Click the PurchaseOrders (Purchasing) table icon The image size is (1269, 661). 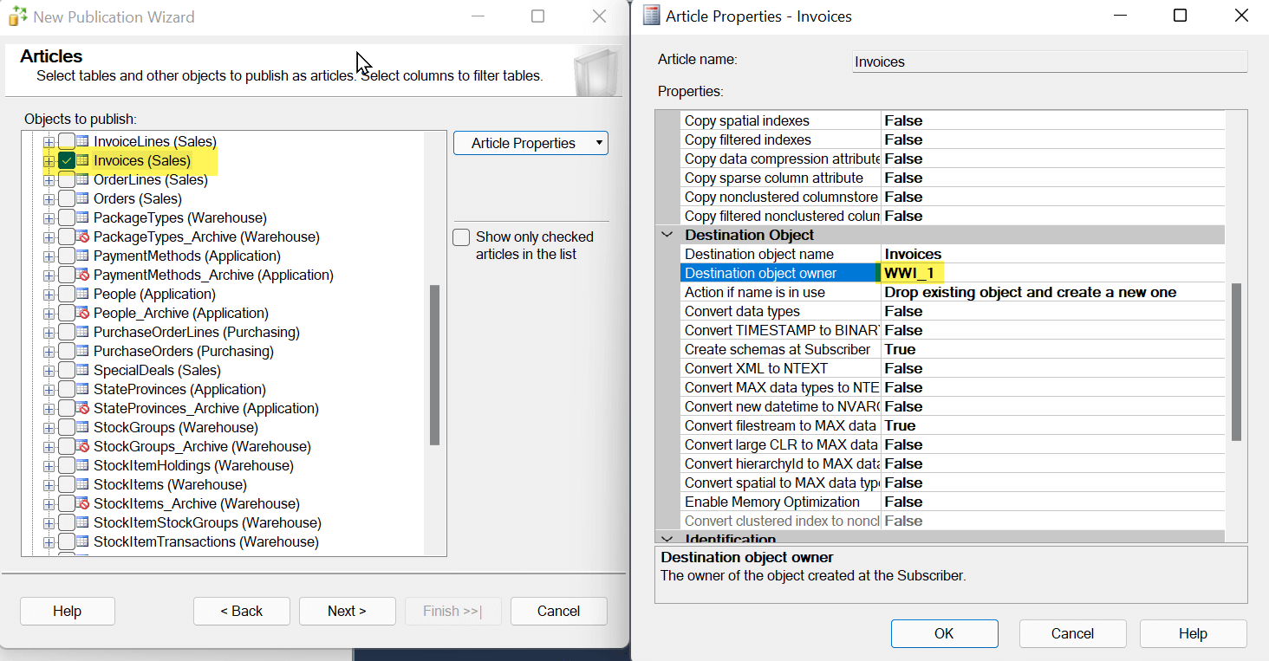pos(83,351)
